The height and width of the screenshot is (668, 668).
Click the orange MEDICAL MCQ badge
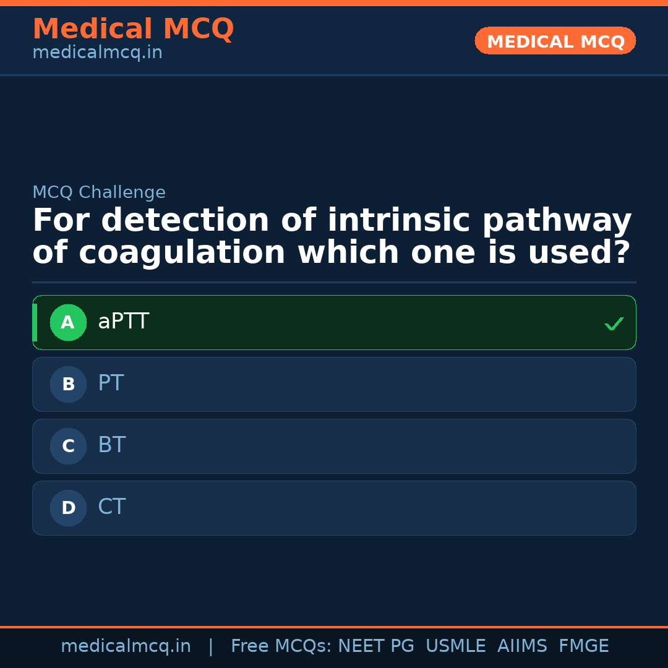click(x=555, y=41)
